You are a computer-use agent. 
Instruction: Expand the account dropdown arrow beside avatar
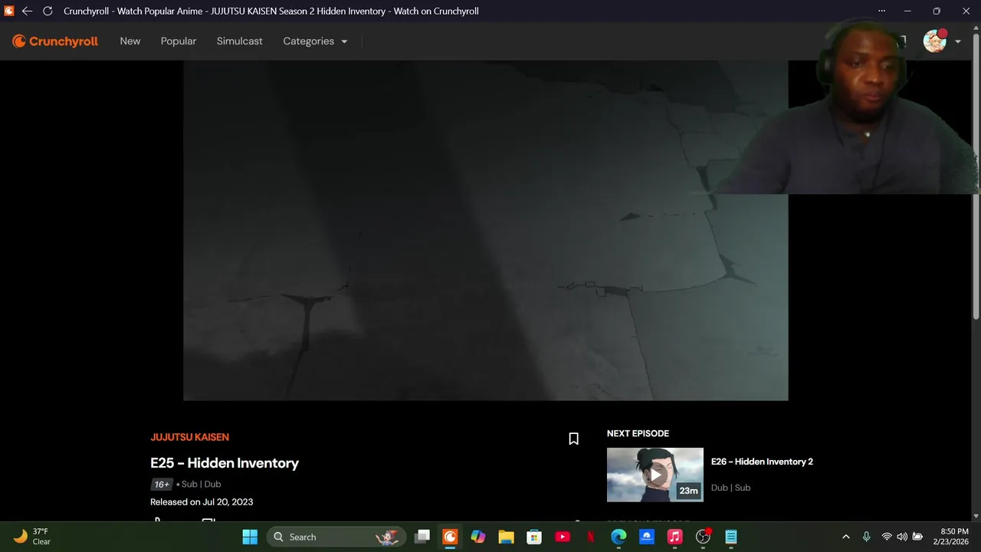coord(958,42)
